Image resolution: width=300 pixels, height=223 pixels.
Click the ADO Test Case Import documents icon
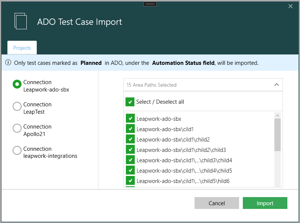tap(21, 21)
